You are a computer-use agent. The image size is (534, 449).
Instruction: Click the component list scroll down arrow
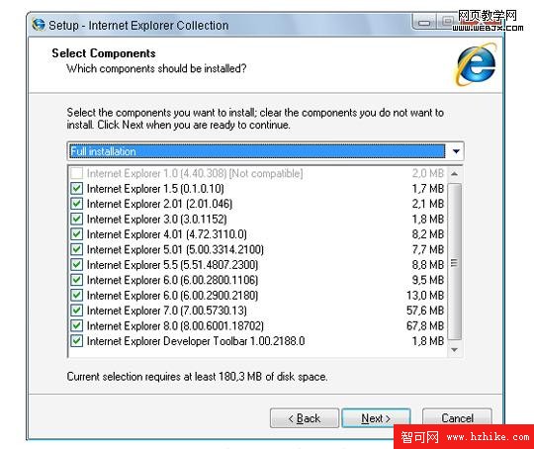pos(454,350)
